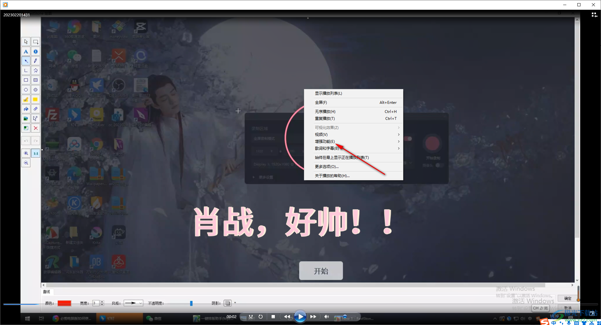Choose 显示播放列表(L) from context menu
Screen dimensions: 601x325
pyautogui.click(x=353, y=93)
